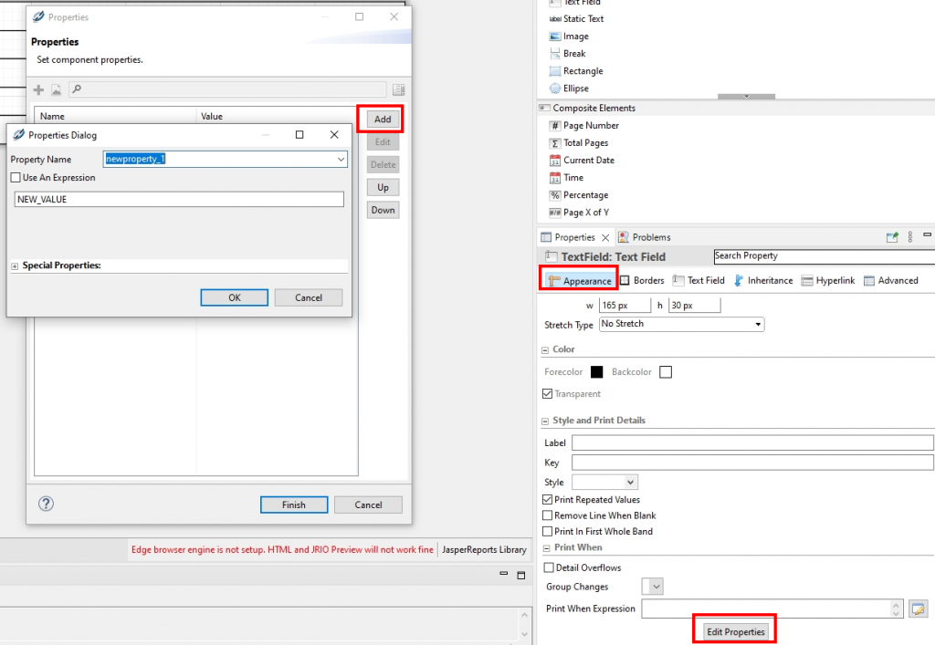Pick the white Backcolor swatch
Screen dimensions: 935x645
tap(666, 371)
